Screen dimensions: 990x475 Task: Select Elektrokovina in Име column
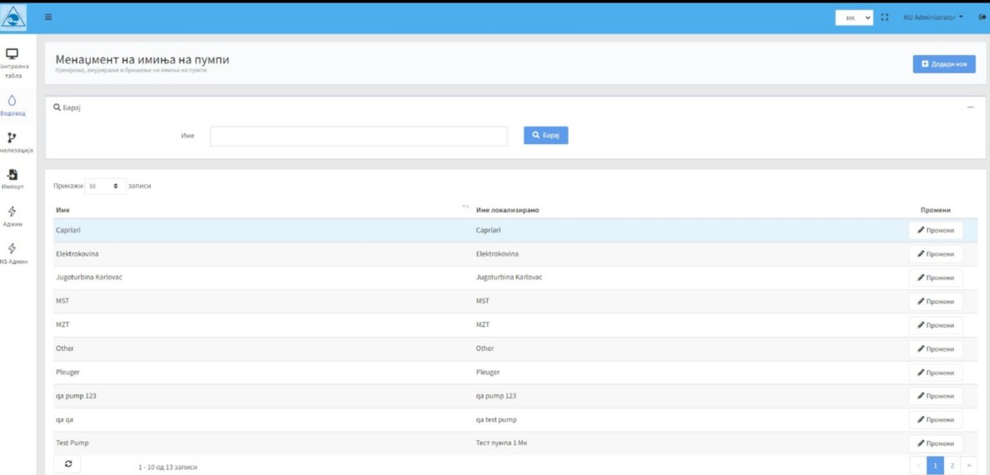(77, 253)
